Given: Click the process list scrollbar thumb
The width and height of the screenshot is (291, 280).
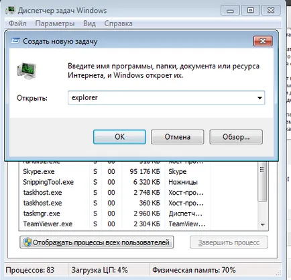Looking at the screenshot, I should (x=262, y=182).
